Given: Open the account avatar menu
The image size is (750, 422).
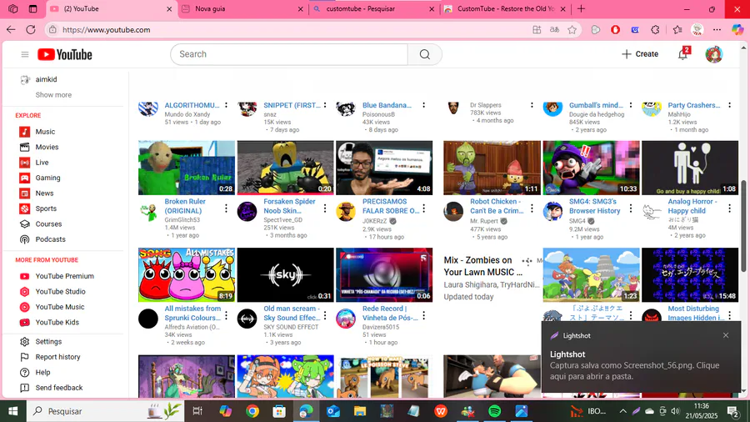Looking at the screenshot, I should 713,54.
